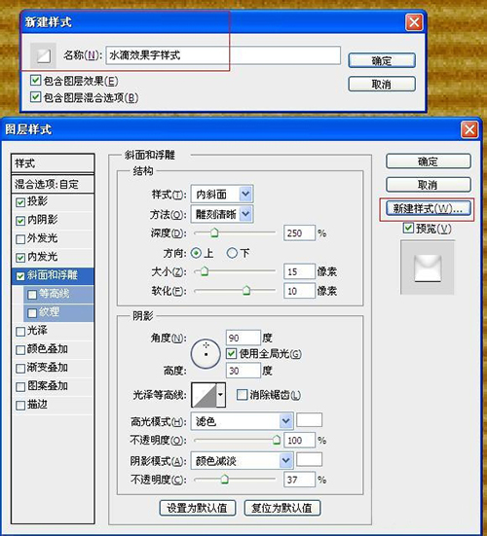The width and height of the screenshot is (487, 536).
Task: Click the angle dial in shading section
Action: [x=206, y=354]
